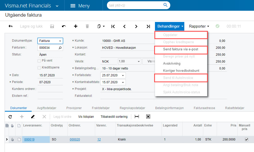Screen dimensions: 254x152
Task: Click the trash delete icon
Action: (87, 26)
